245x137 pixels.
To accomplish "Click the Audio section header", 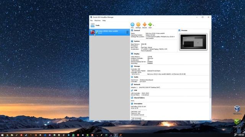I will pyautogui.click(x=136, y=77).
